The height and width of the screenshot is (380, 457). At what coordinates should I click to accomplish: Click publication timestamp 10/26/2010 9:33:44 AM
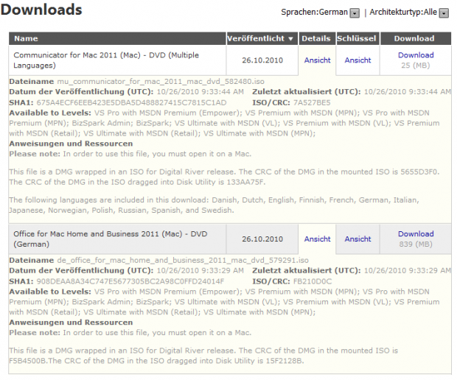tap(200, 92)
